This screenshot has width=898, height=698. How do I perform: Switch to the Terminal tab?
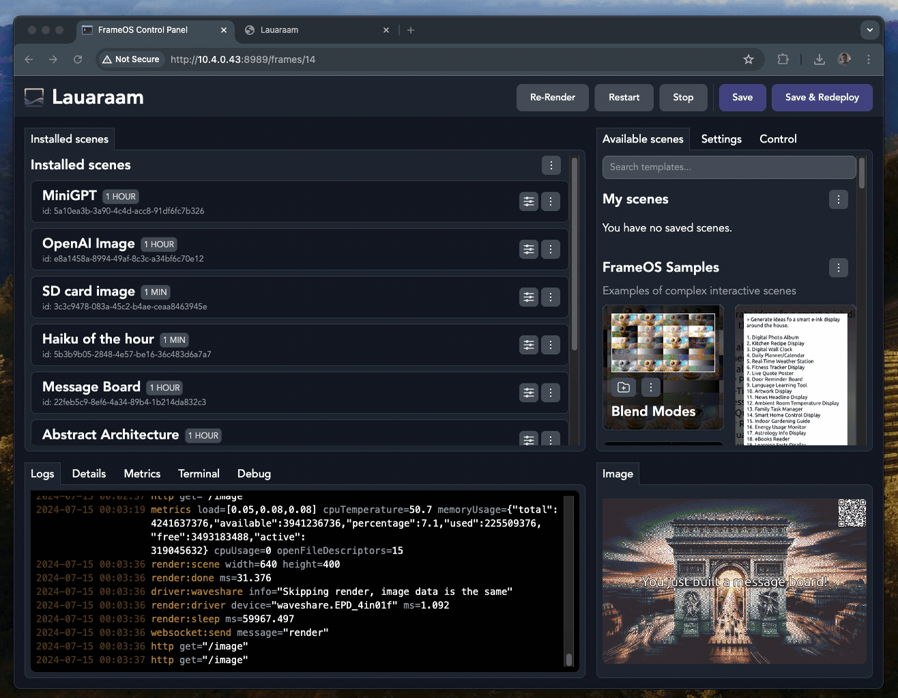pos(199,474)
